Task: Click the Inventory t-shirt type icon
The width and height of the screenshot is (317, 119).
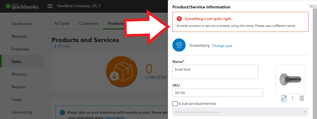Action: tap(179, 45)
